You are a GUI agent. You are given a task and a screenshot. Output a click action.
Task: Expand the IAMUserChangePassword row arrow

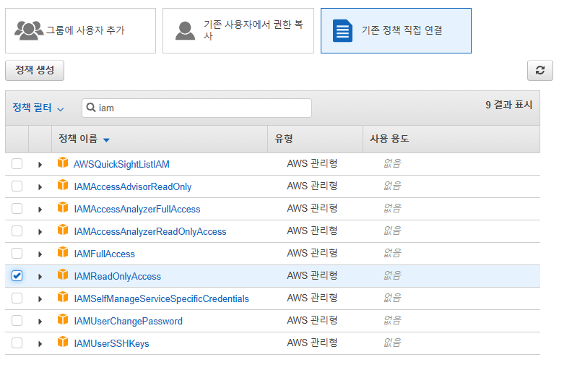[40, 322]
